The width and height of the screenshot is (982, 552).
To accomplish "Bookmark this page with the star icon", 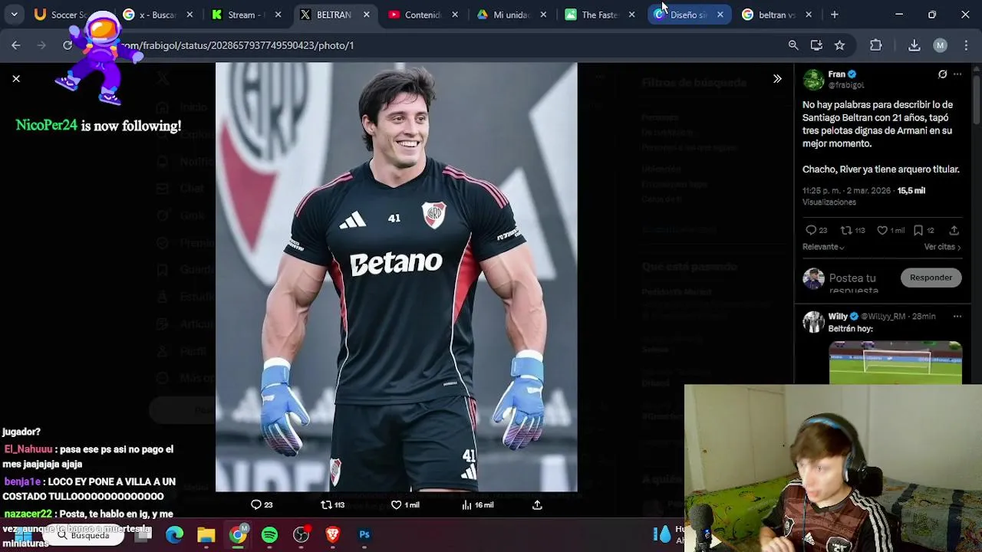I will (x=839, y=45).
